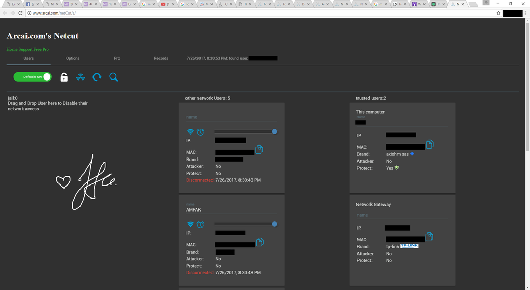Viewport: 530px width, 290px height.
Task: Click the browser reload button
Action: [x=20, y=13]
